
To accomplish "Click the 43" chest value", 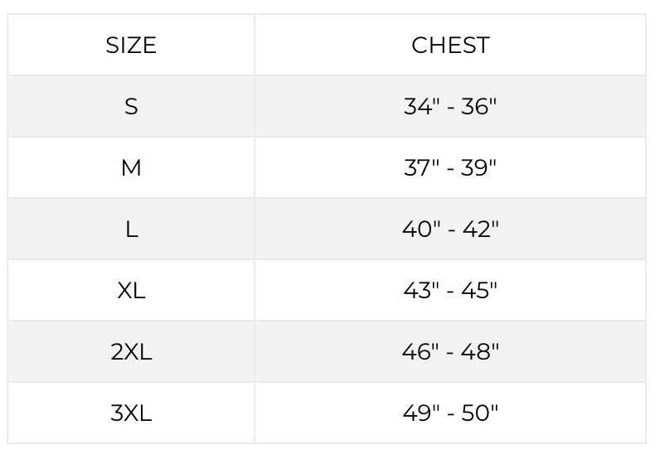I will click(x=420, y=291).
